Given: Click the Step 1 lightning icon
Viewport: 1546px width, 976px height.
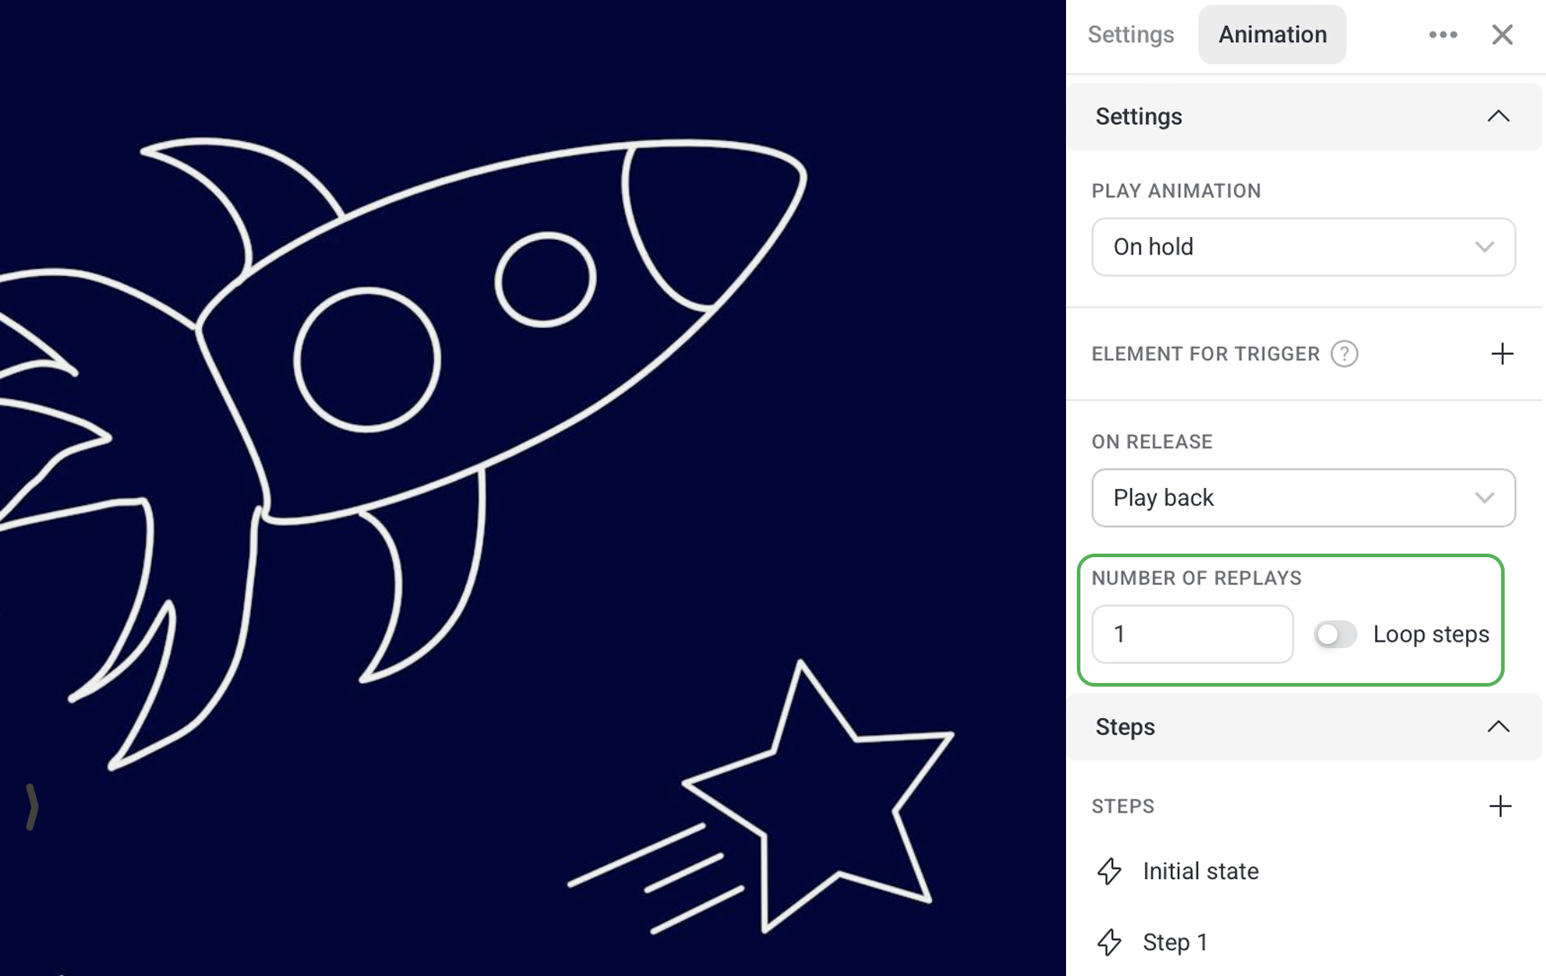Looking at the screenshot, I should [1109, 942].
